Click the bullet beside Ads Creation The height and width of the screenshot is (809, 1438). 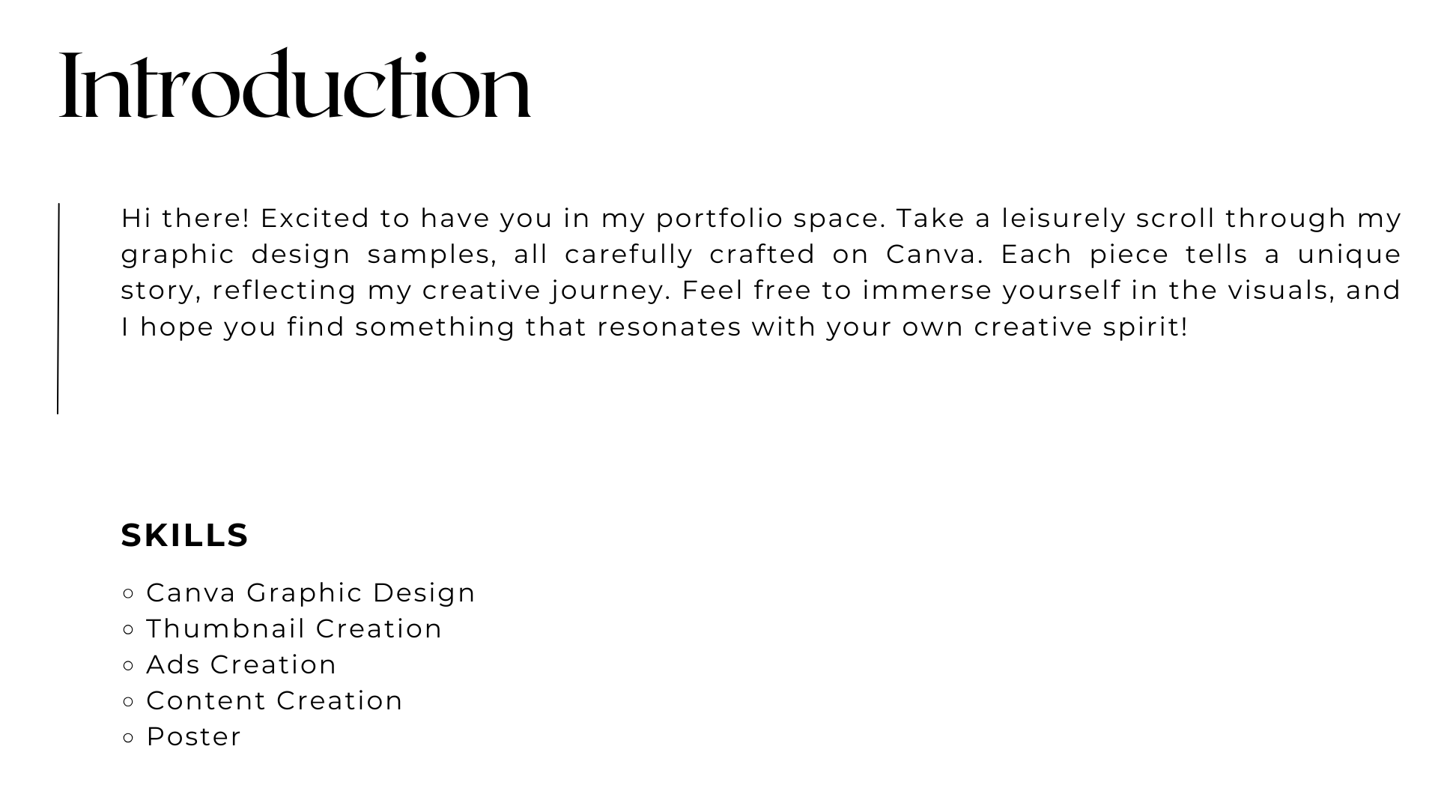128,665
